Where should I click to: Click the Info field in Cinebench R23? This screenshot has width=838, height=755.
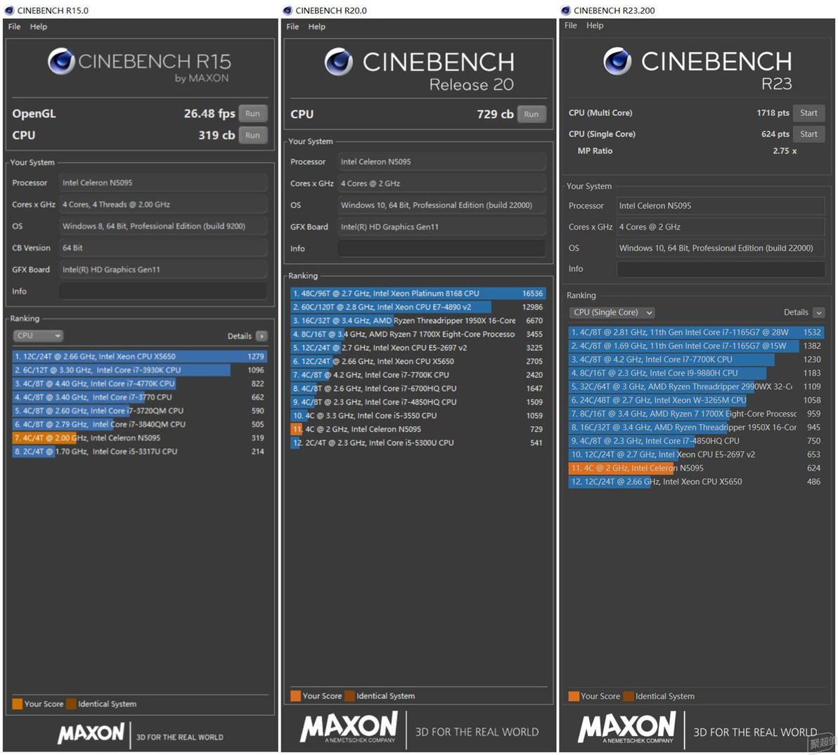pyautogui.click(x=721, y=269)
